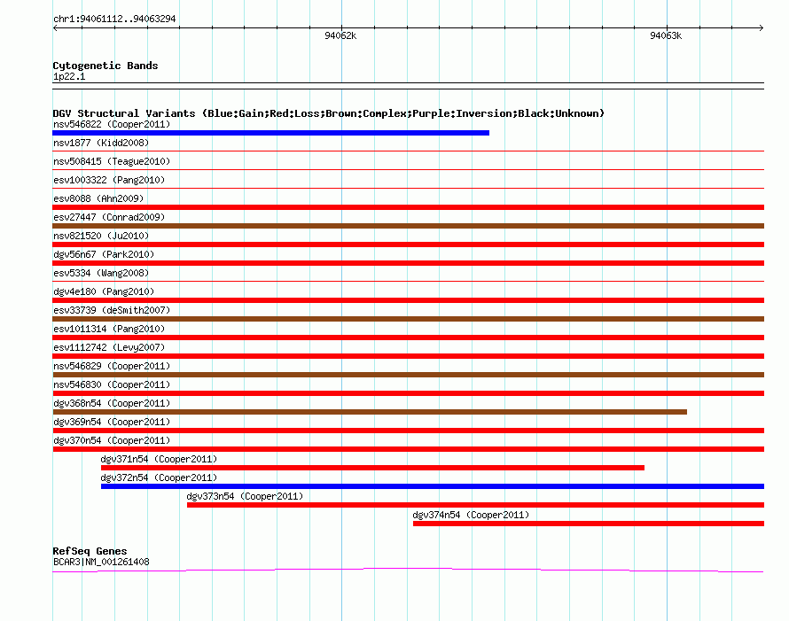This screenshot has height=621, width=789.
Task: Open dgv56n67 (Park2010) variant label
Action: 104,254
